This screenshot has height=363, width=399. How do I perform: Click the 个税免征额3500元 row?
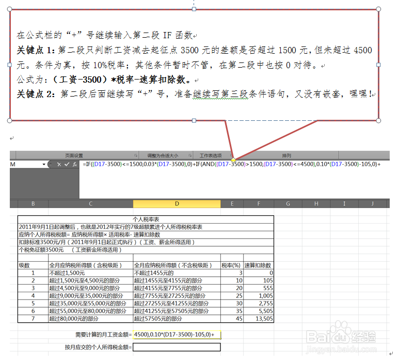point(146,250)
